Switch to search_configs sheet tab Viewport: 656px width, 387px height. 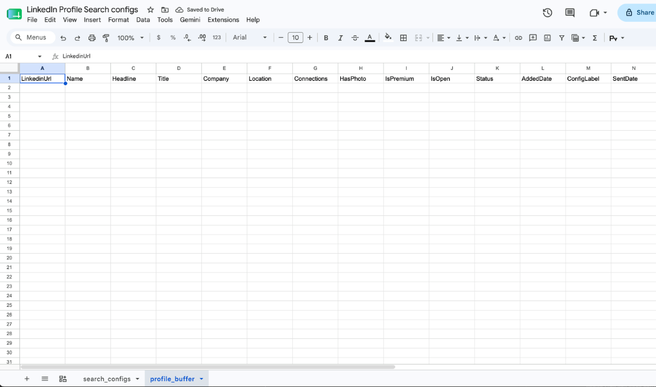coord(107,379)
